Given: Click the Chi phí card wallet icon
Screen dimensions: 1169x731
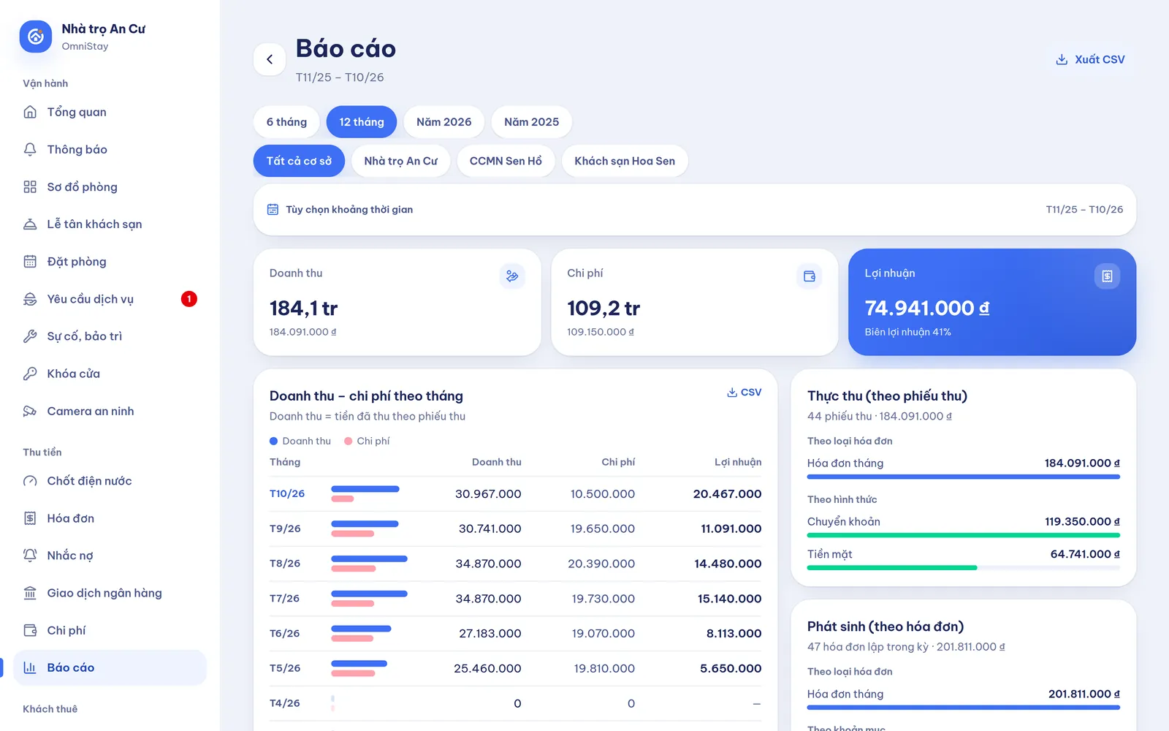Looking at the screenshot, I should (x=810, y=276).
